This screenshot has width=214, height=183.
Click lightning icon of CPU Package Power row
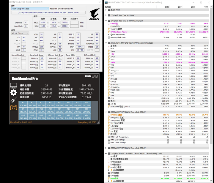click(109, 32)
